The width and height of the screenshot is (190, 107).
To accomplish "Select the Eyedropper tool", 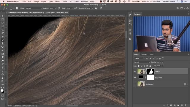I will coord(3,33).
